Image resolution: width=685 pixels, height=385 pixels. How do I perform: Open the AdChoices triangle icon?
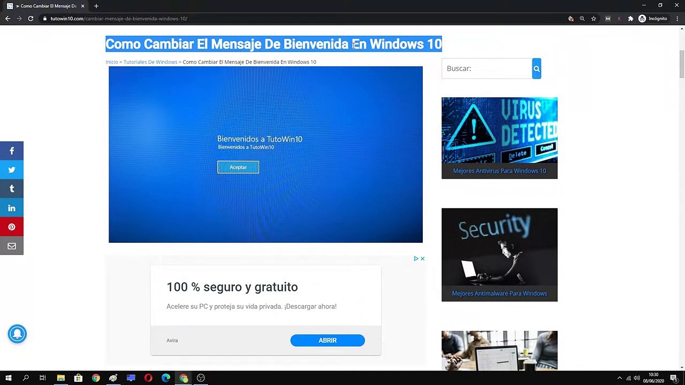[416, 259]
